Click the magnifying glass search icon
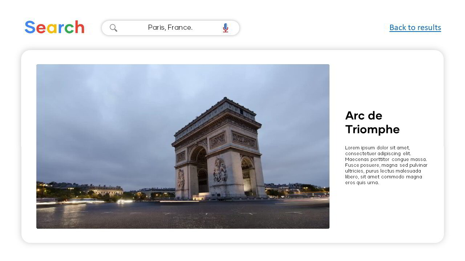465x261 pixels. coord(113,28)
